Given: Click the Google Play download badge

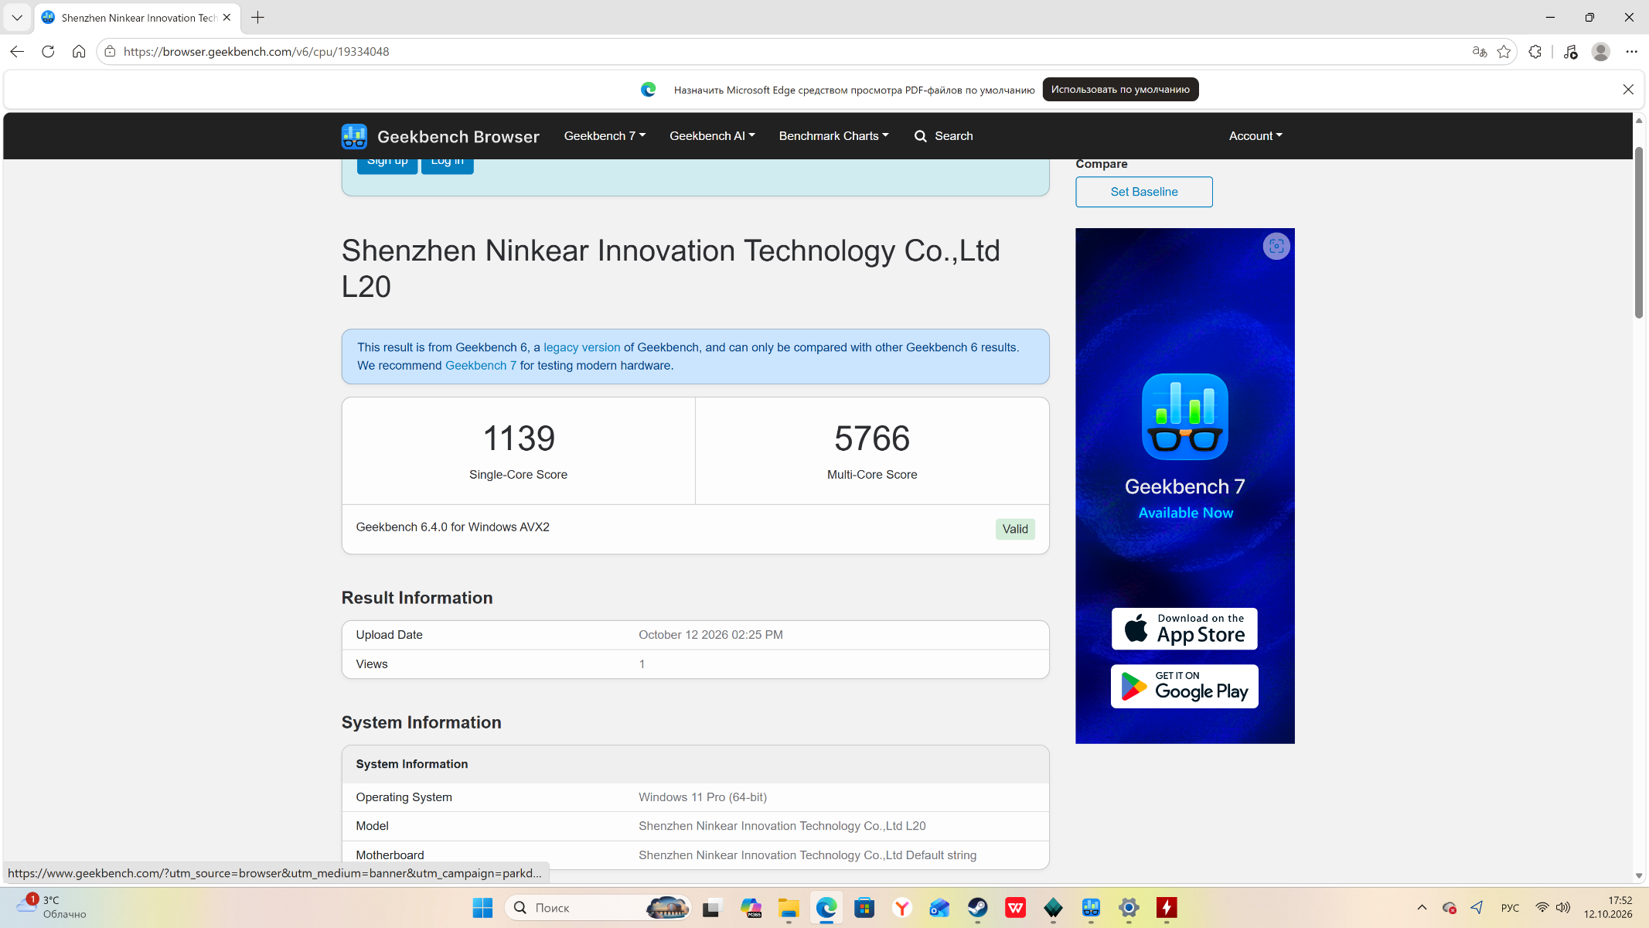Looking at the screenshot, I should (x=1184, y=687).
